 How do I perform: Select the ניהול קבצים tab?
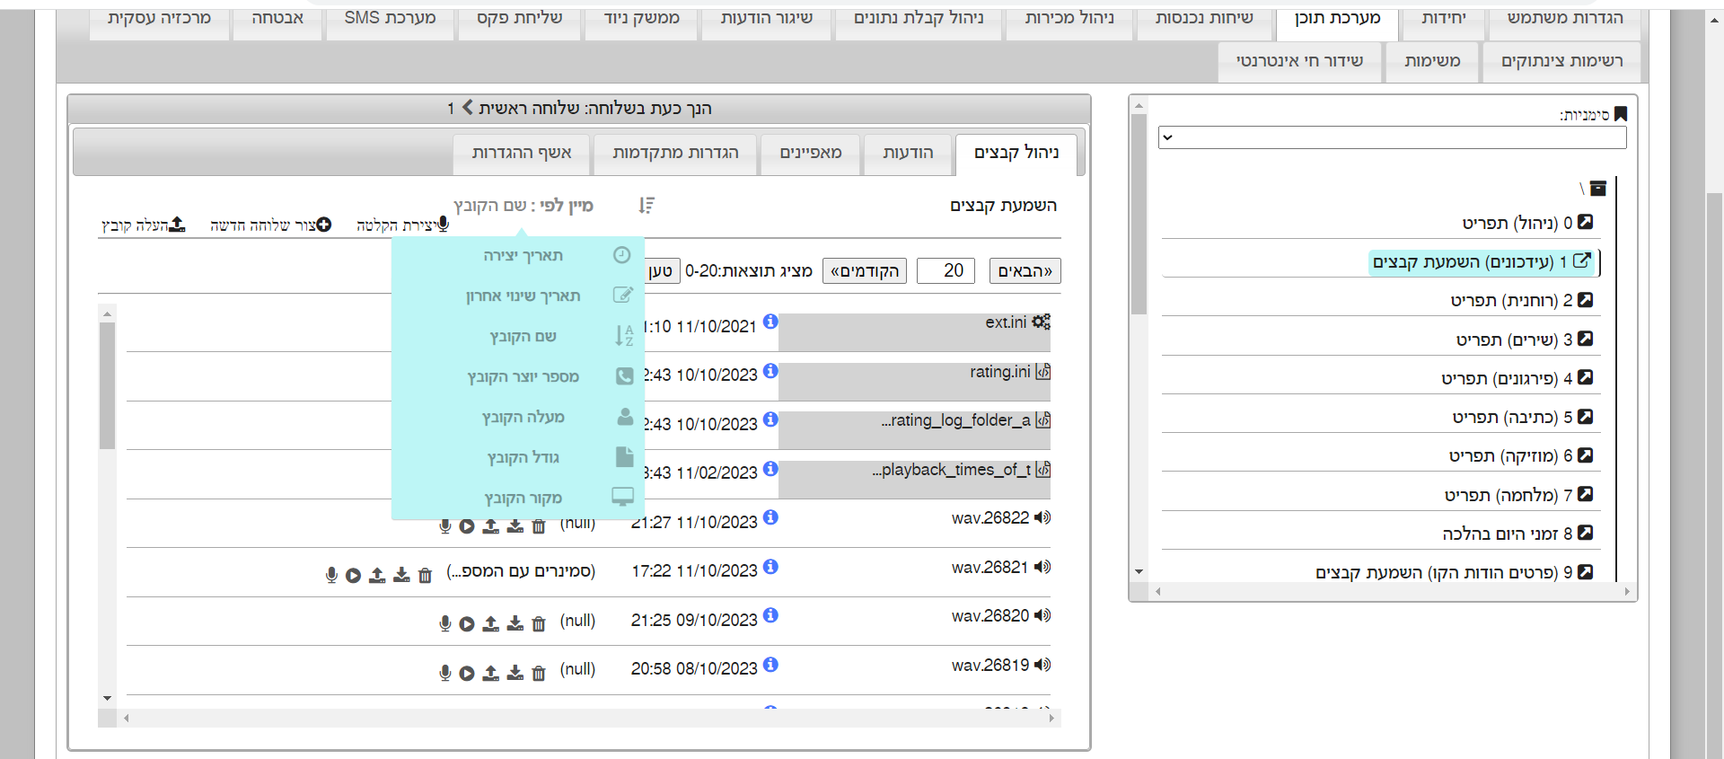coord(1016,154)
